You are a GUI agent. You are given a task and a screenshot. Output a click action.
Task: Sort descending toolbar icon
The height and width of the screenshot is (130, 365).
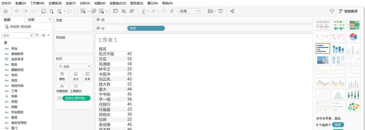(132, 11)
